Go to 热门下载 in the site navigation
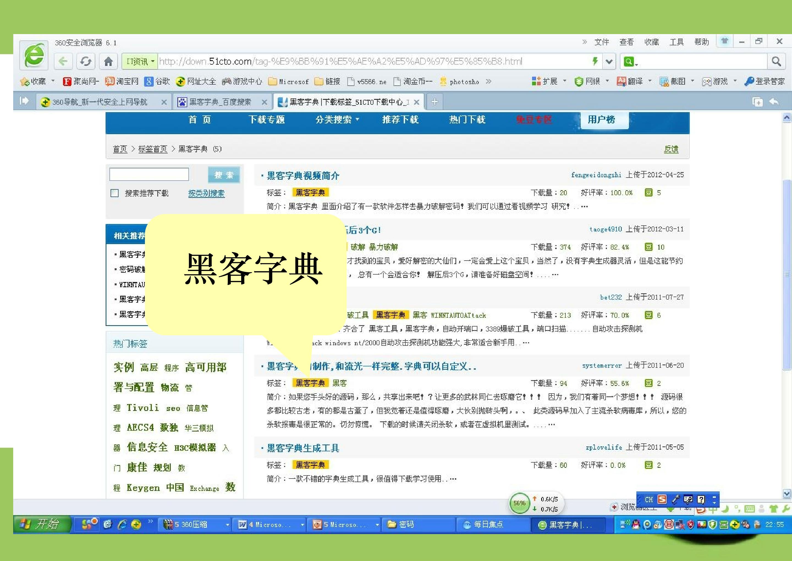The width and height of the screenshot is (792, 561). click(x=467, y=120)
